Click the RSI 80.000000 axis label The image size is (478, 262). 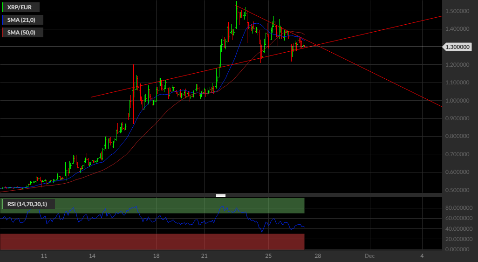(x=459, y=208)
